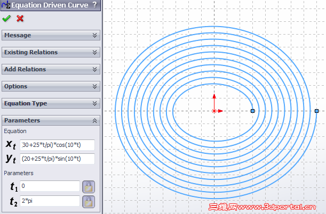Select the inner spiral endpoint handle
The width and height of the screenshot is (326, 214).
pos(252,111)
